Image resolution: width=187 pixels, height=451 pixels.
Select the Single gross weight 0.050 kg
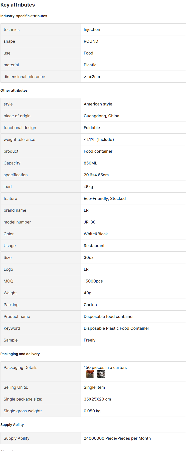coord(92,411)
